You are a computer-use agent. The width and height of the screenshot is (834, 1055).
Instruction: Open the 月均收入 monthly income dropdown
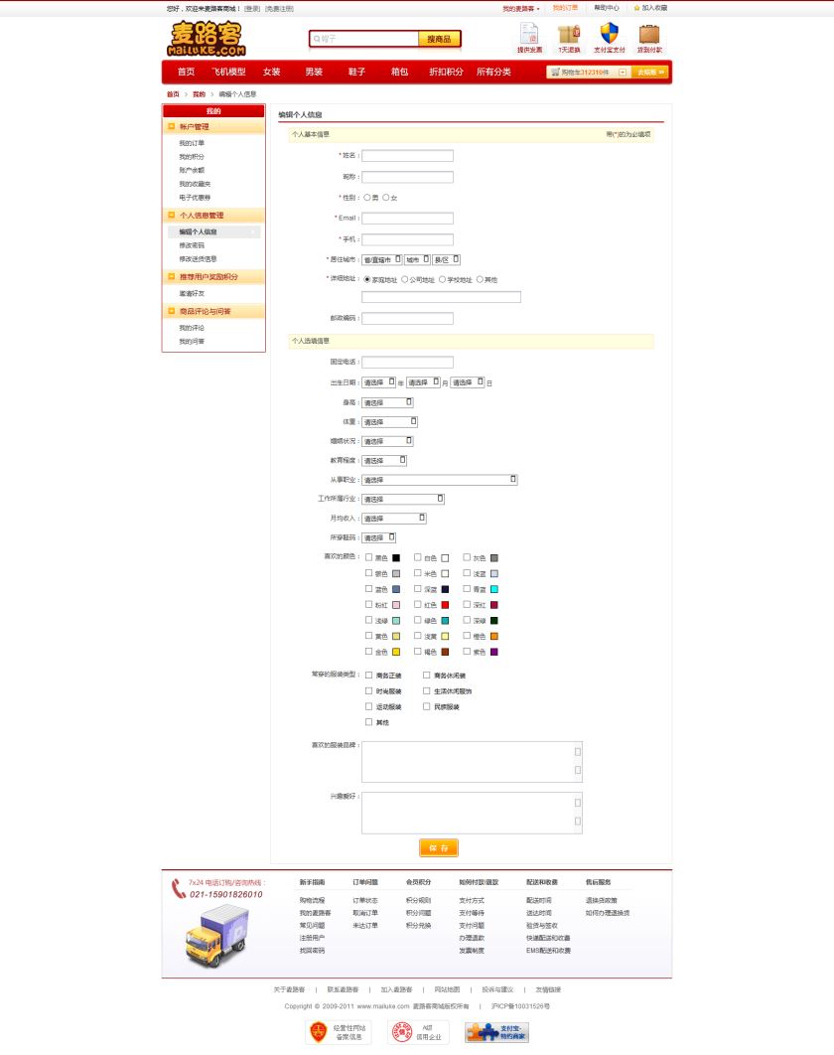point(394,519)
